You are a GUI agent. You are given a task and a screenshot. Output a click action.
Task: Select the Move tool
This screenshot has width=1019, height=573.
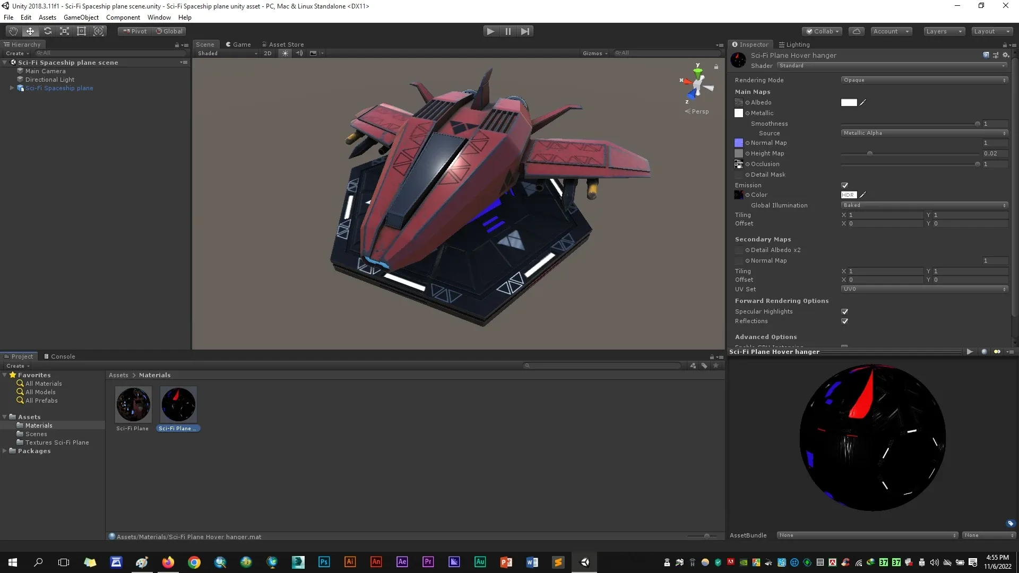pos(30,31)
